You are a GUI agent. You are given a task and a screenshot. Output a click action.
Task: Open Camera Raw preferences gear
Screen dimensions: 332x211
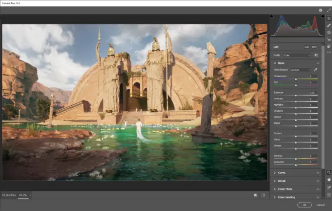tap(320, 10)
